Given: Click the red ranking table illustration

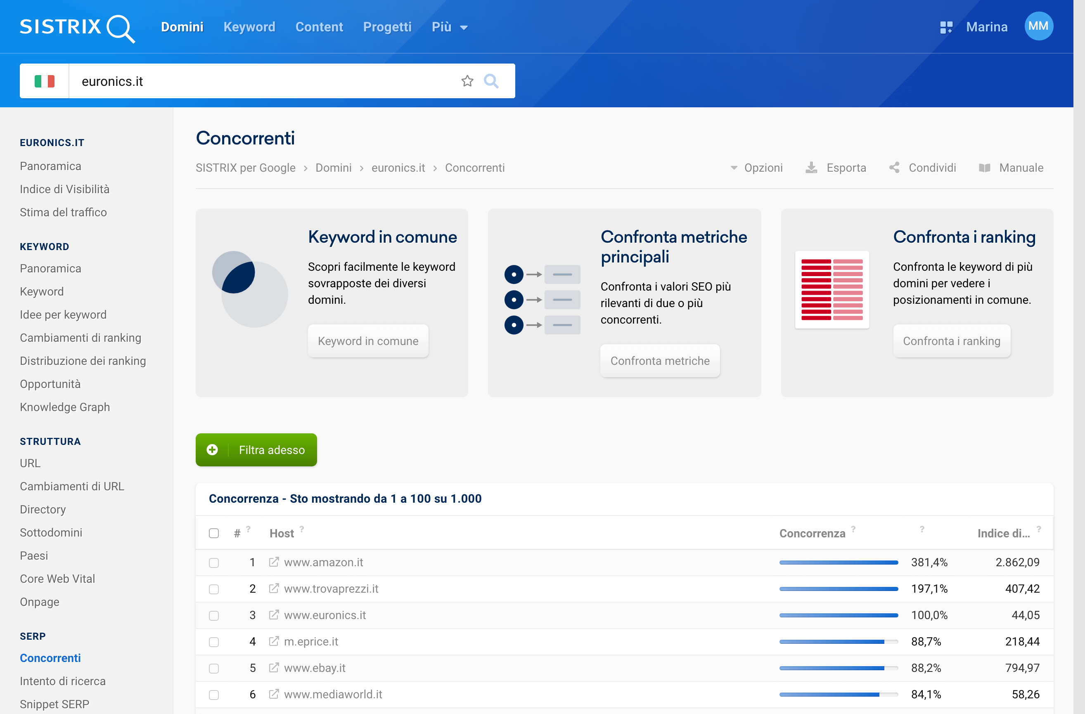Looking at the screenshot, I should (832, 289).
